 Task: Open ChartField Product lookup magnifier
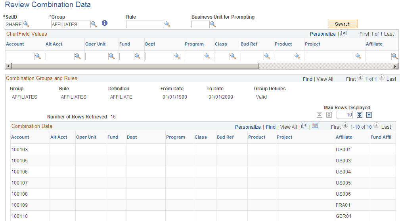(297, 56)
